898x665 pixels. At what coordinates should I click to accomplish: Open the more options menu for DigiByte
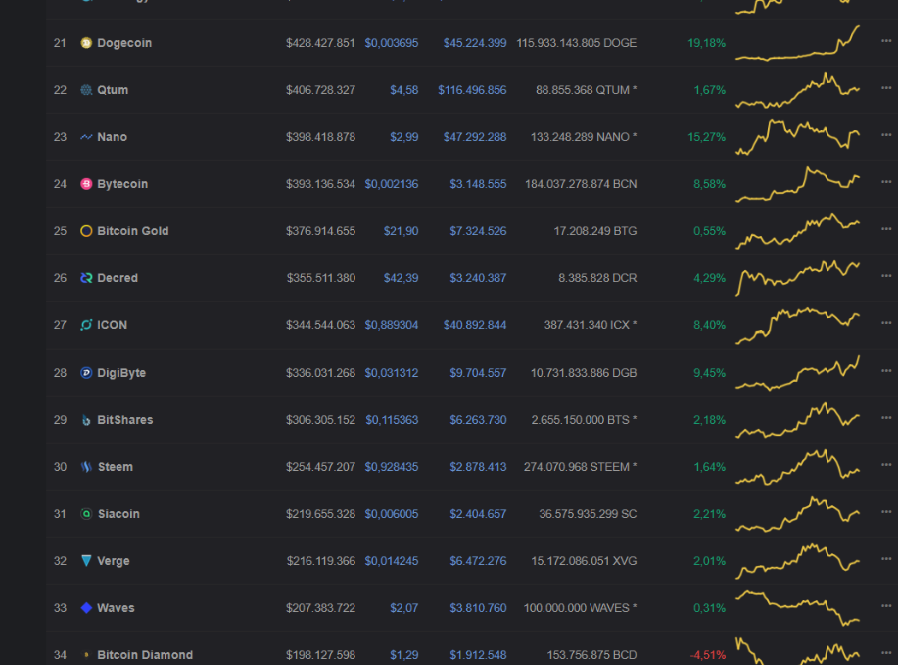tap(886, 371)
